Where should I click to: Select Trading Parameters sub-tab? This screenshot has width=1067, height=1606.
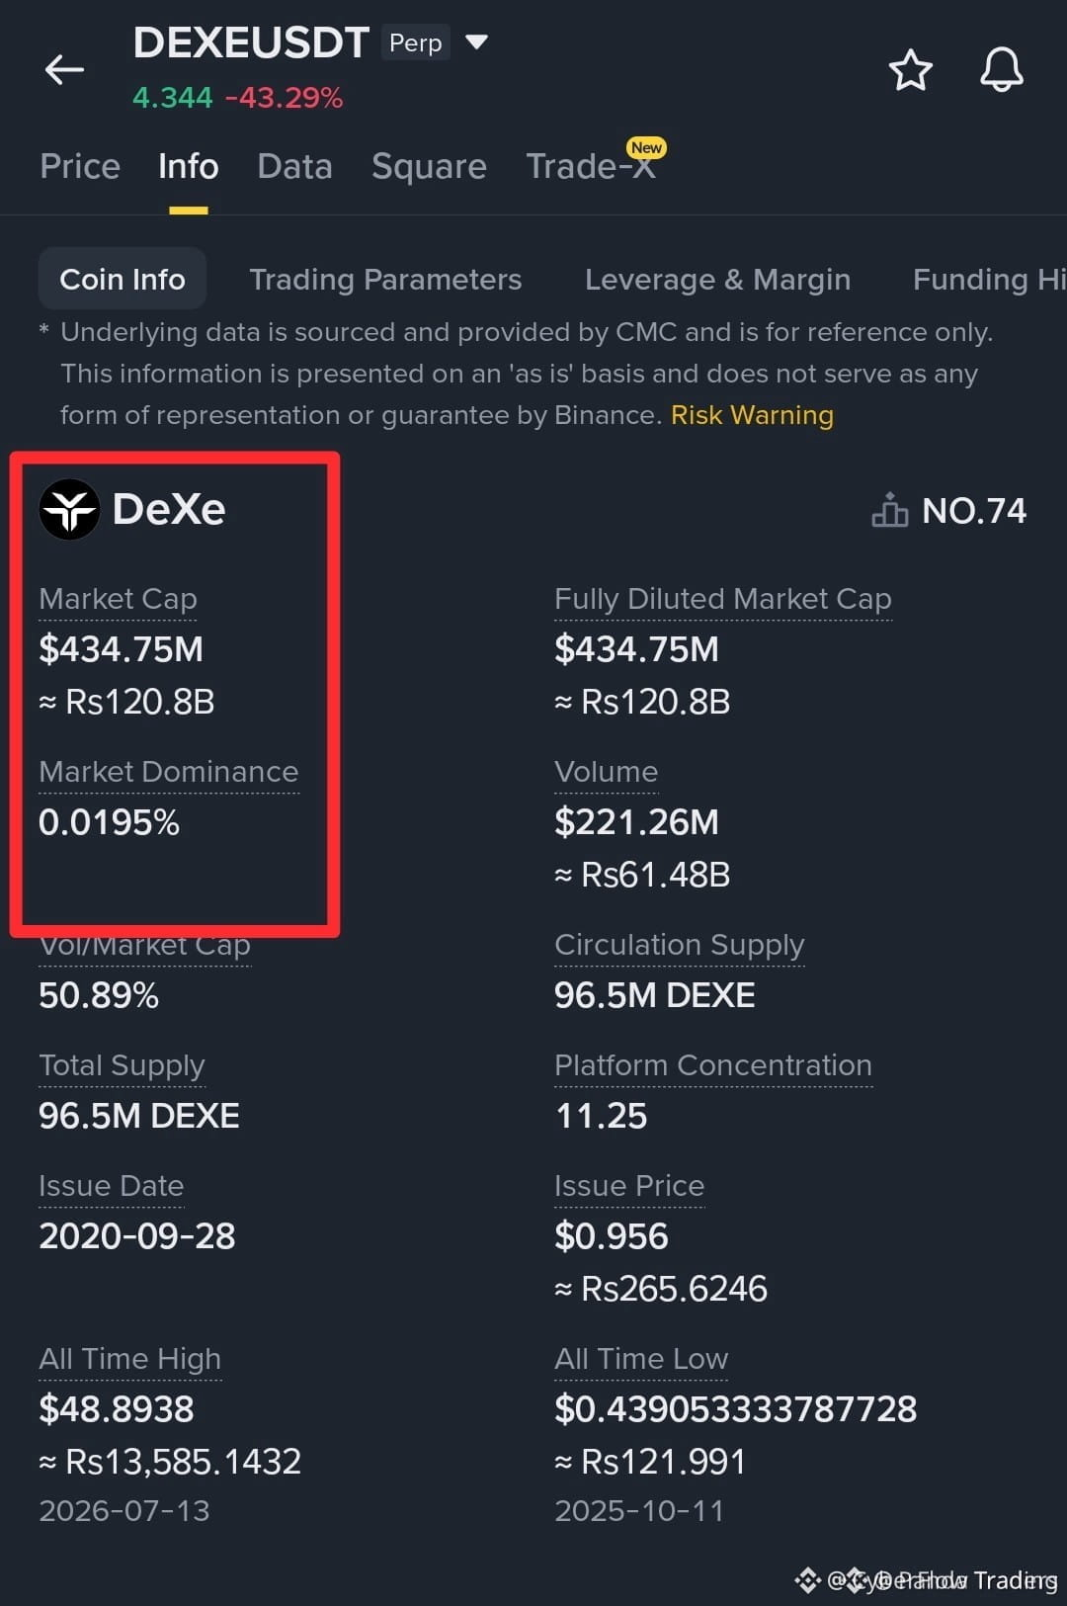pyautogui.click(x=385, y=280)
